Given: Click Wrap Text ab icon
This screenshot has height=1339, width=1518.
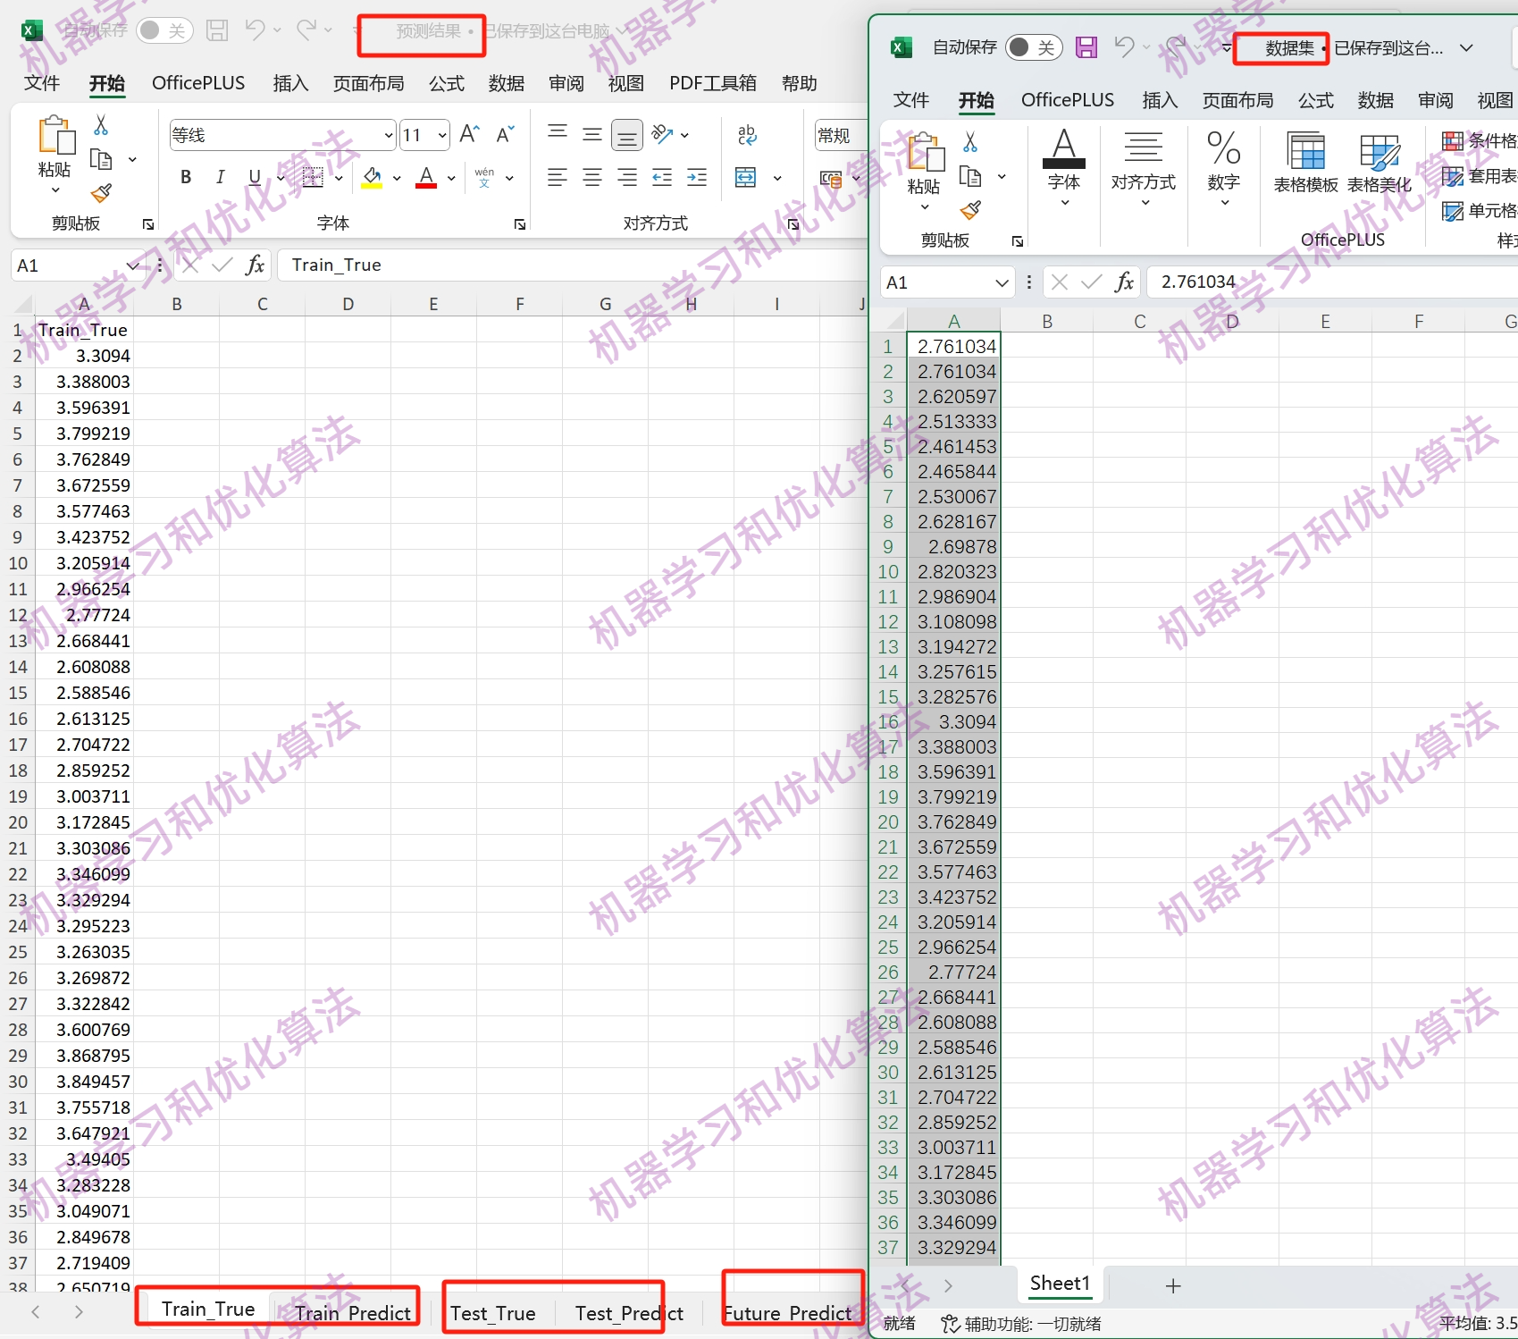Looking at the screenshot, I should click(x=747, y=135).
